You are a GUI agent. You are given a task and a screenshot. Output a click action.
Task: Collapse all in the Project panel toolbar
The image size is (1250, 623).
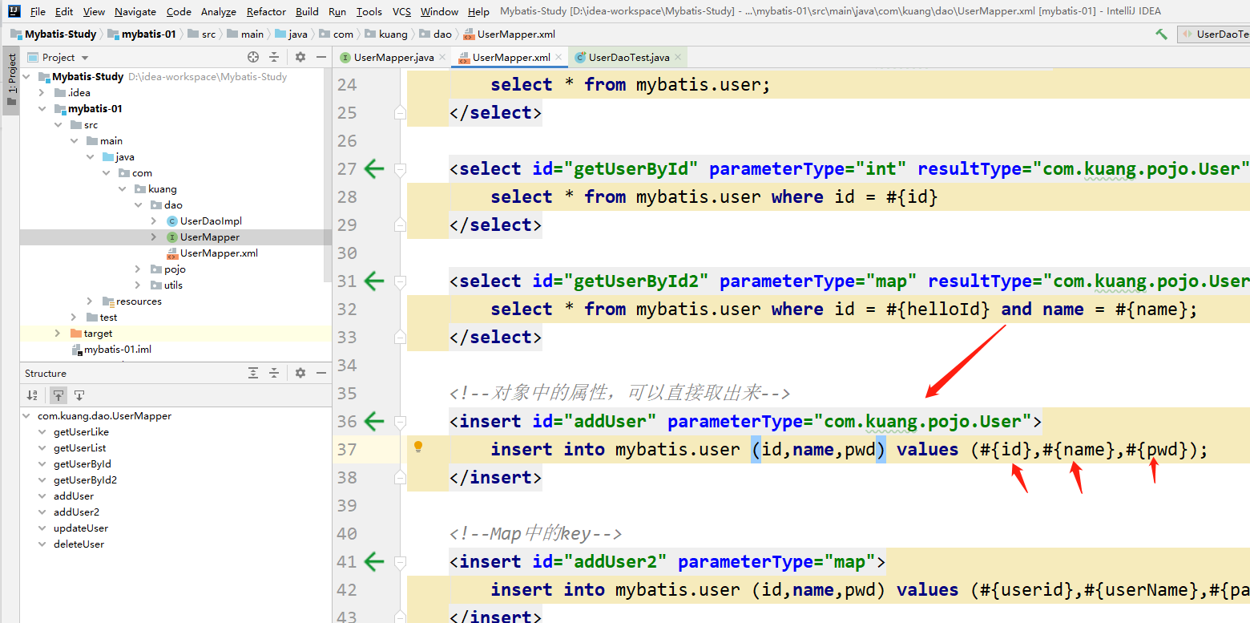click(274, 57)
